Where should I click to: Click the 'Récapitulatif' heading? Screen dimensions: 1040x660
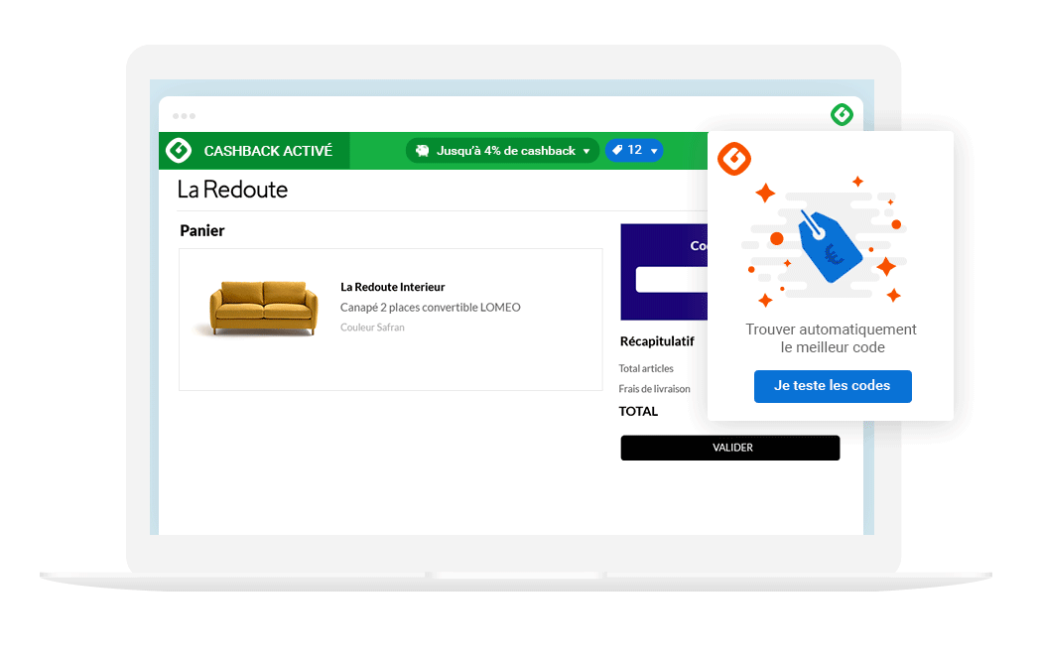click(657, 341)
